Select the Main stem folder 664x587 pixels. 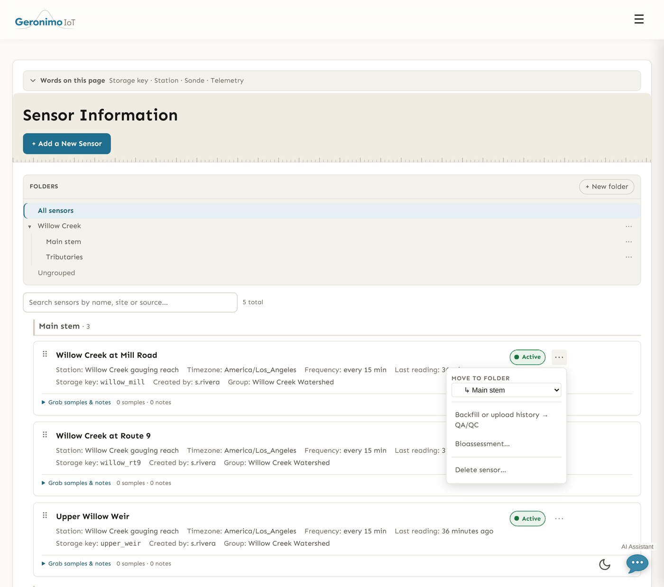[x=64, y=242]
